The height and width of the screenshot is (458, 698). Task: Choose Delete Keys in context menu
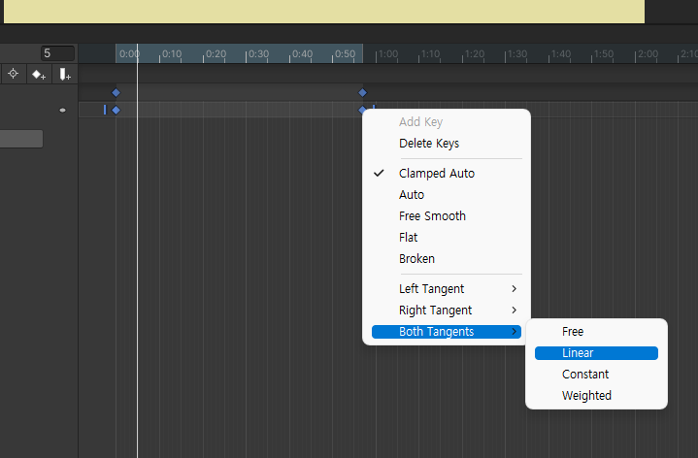pyautogui.click(x=429, y=144)
